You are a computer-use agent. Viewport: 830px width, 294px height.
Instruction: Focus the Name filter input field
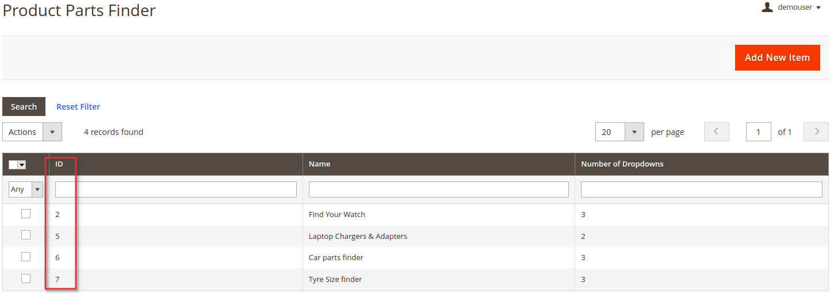[x=439, y=189]
